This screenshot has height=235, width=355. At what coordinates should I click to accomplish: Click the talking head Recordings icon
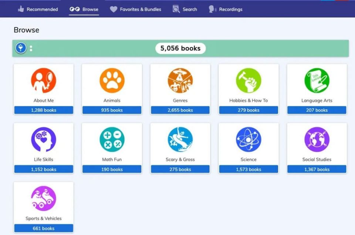(212, 9)
